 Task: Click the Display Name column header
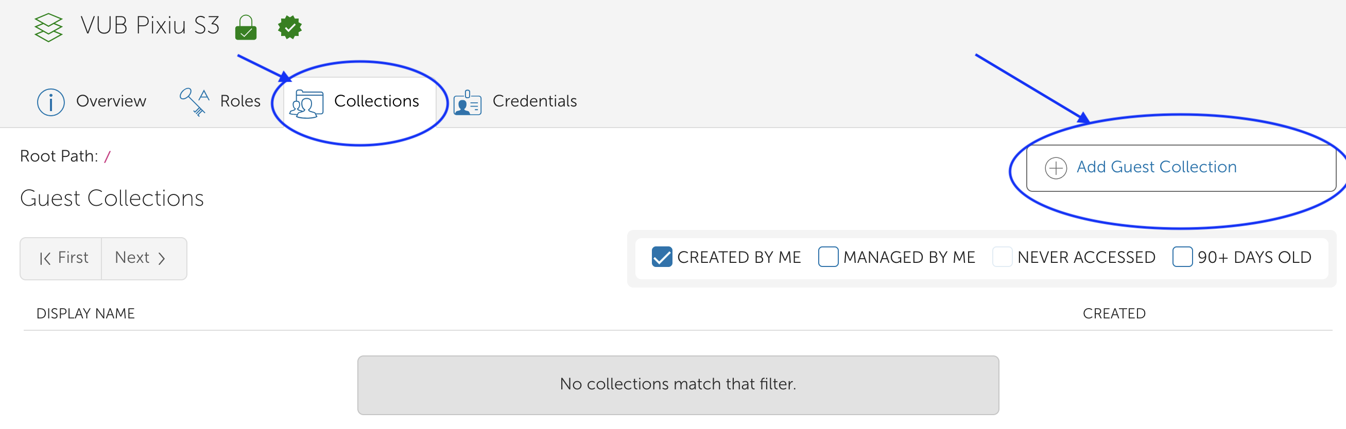tap(85, 313)
